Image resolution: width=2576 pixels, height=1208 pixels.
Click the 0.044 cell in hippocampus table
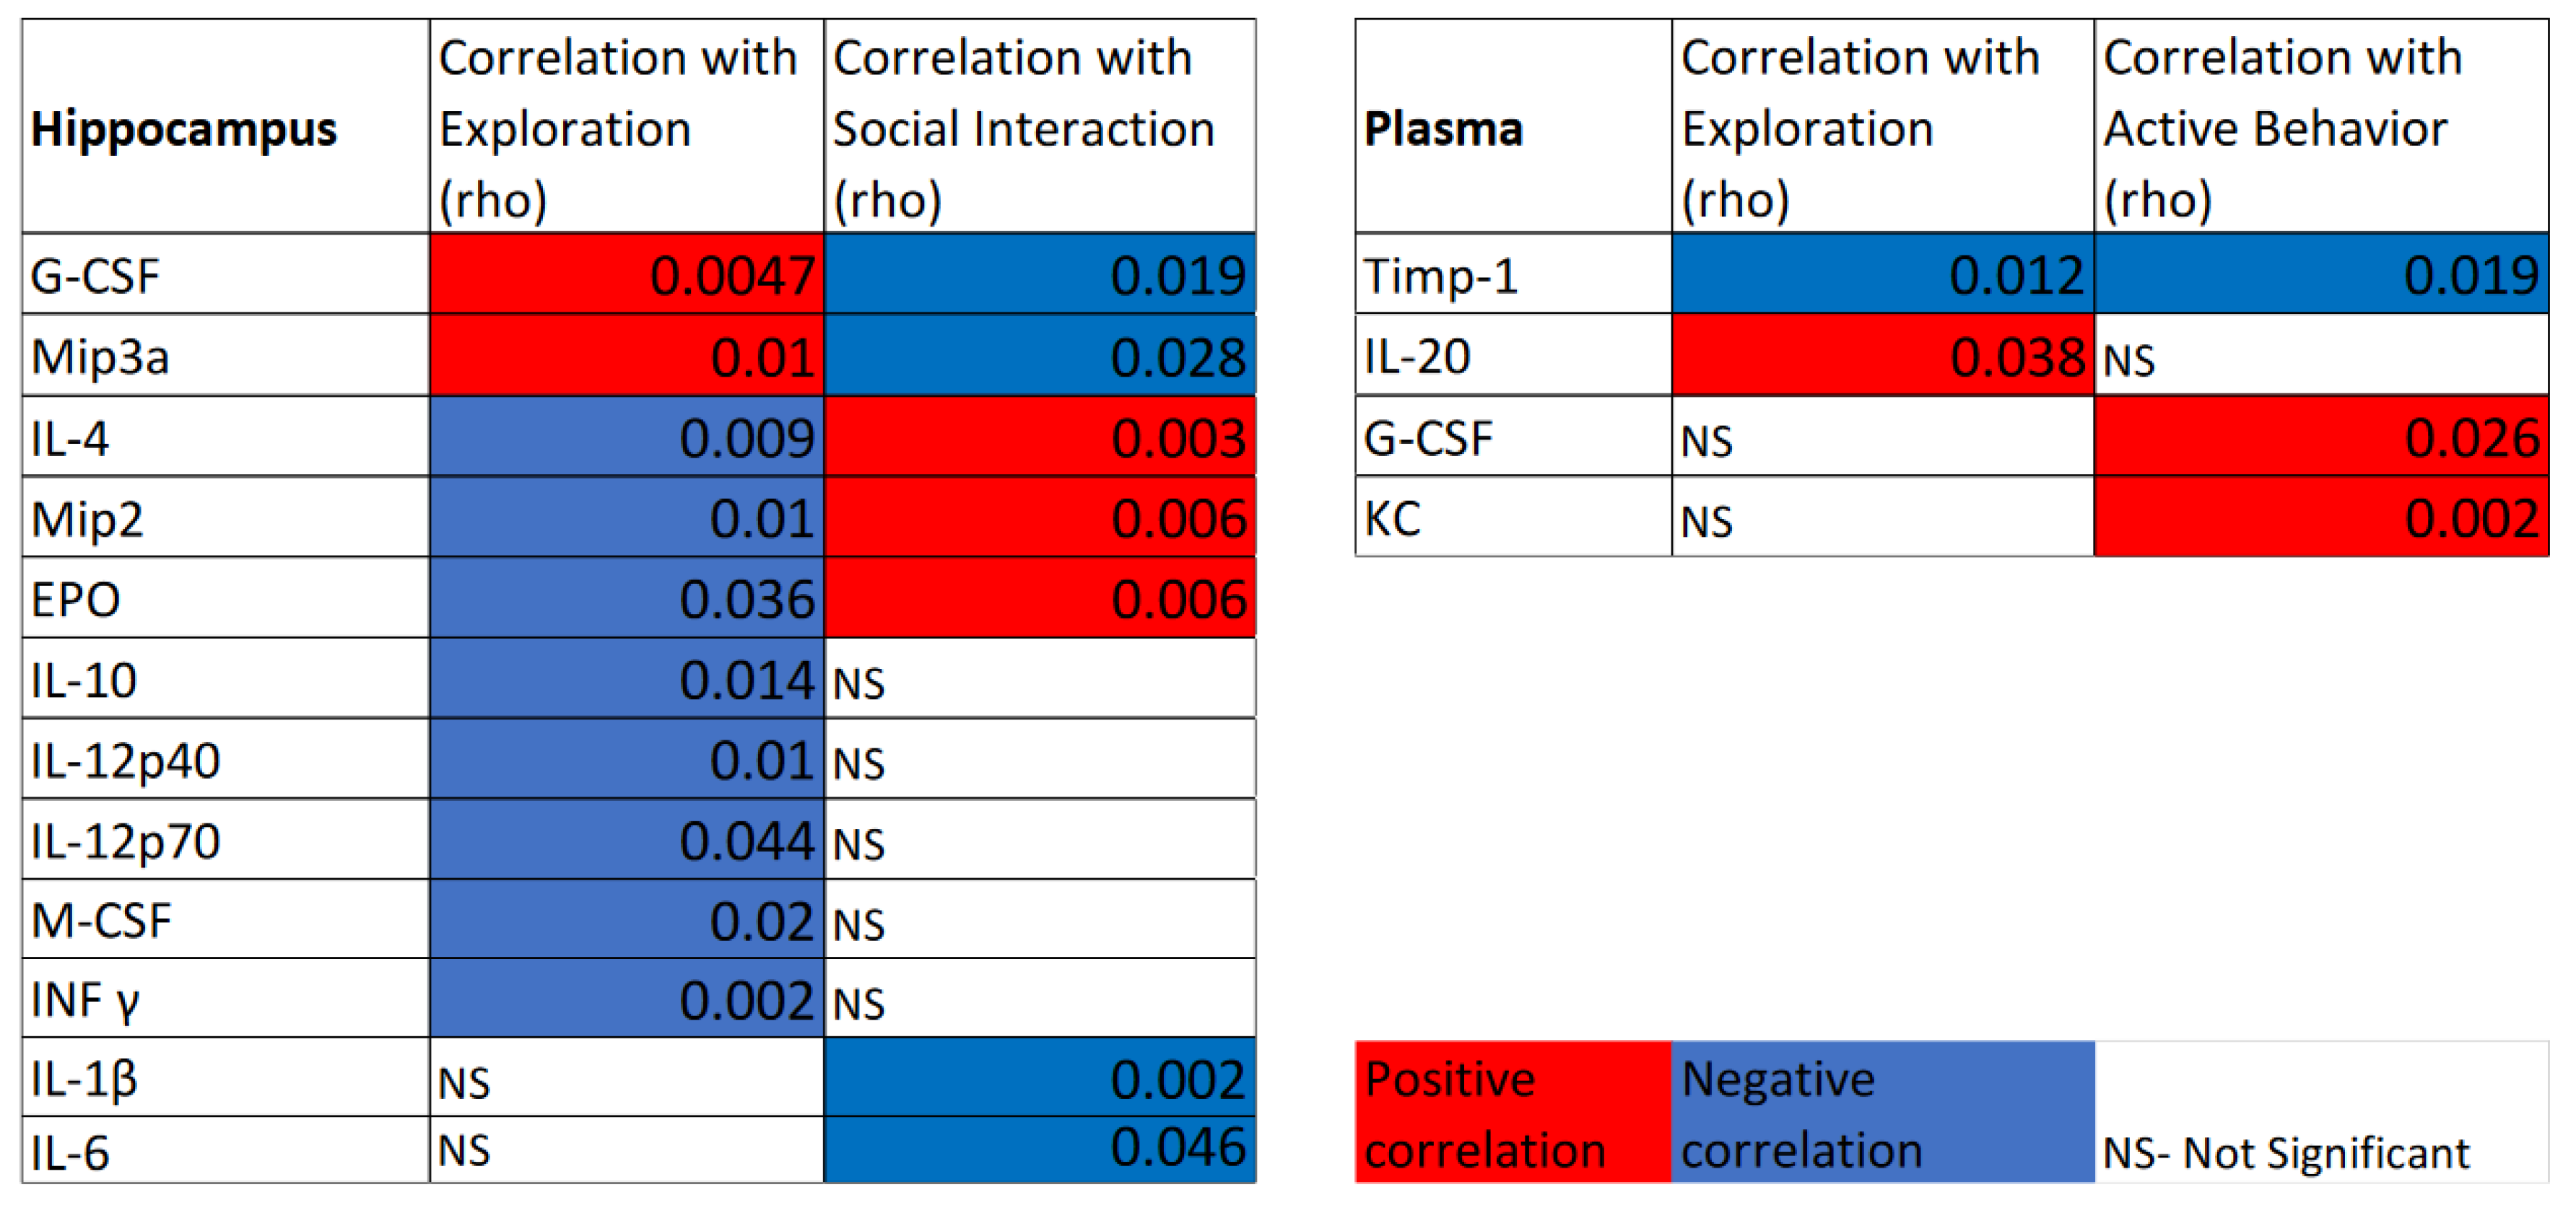coord(627,841)
